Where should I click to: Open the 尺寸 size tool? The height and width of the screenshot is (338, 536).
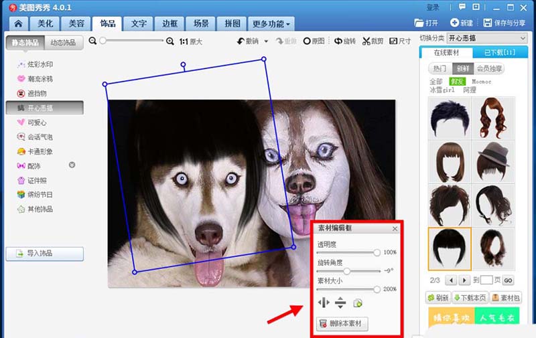[401, 41]
